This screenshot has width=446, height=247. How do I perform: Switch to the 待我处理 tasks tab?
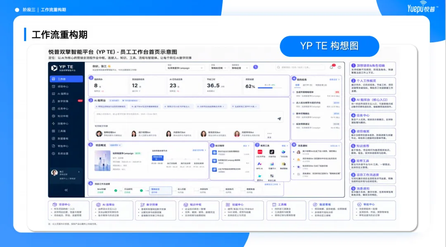(x=321, y=85)
